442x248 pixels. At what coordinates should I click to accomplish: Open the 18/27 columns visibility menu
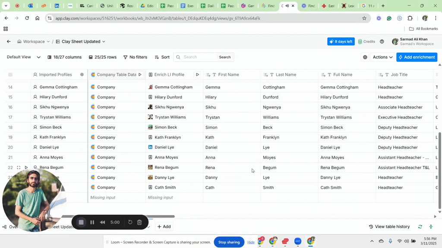pyautogui.click(x=64, y=57)
